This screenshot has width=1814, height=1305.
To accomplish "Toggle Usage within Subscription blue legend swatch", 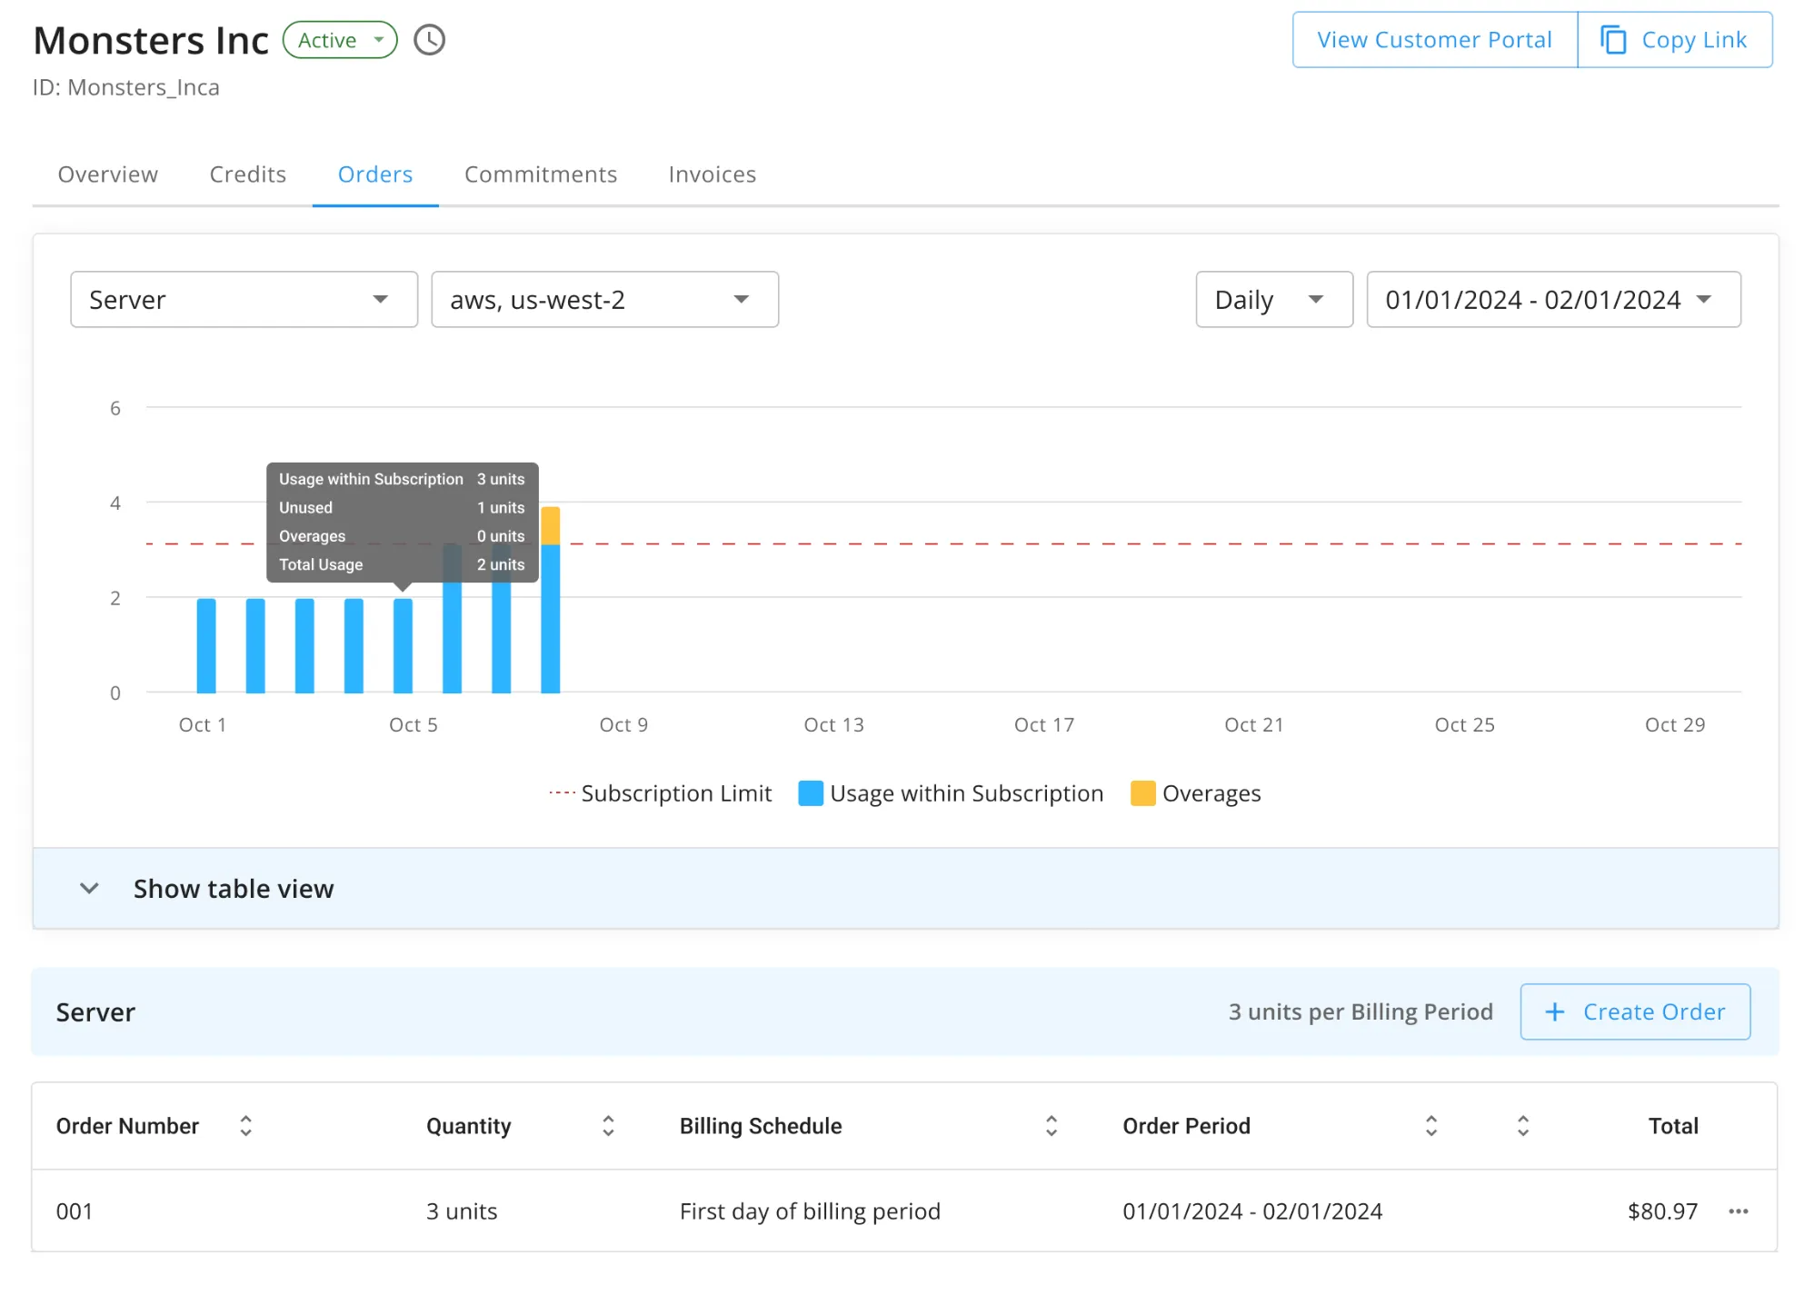I will (x=810, y=792).
